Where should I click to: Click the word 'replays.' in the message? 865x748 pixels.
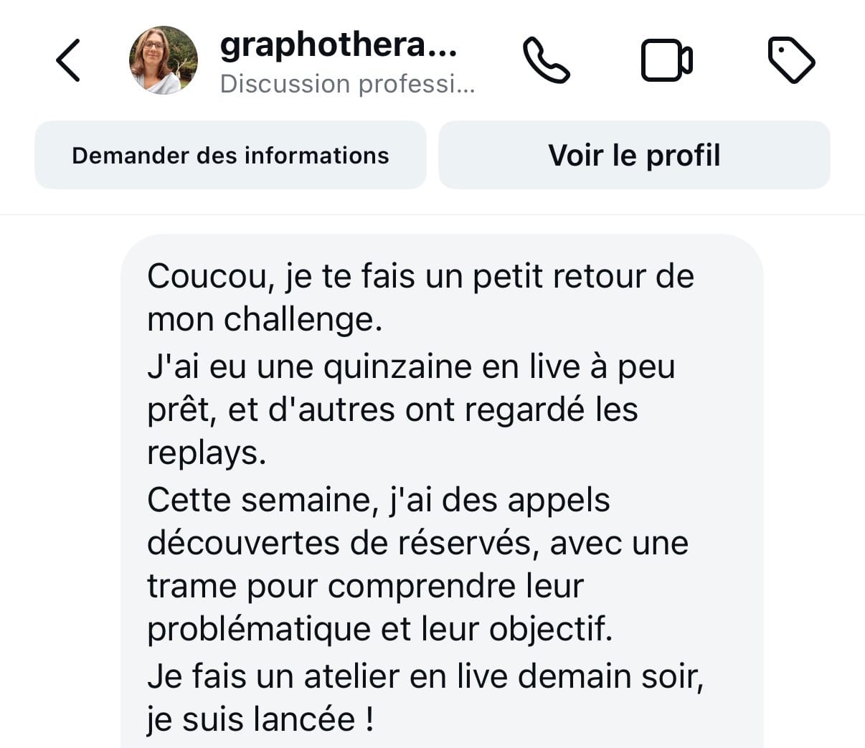point(207,453)
